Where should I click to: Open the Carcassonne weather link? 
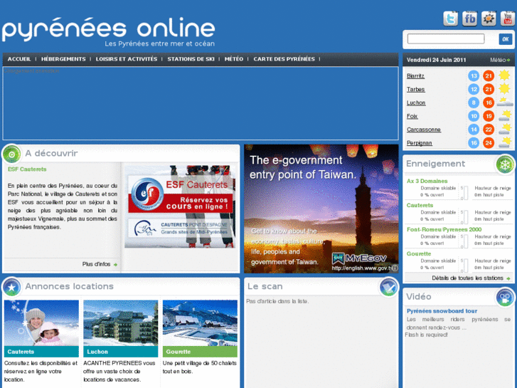424,130
